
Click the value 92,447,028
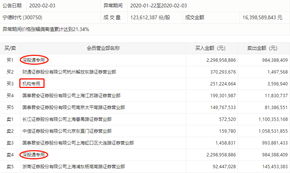(x=224, y=167)
